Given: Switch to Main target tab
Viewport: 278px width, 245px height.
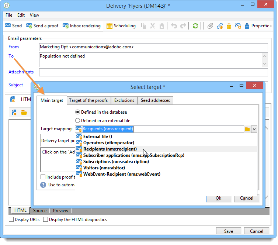Looking at the screenshot, I should [x=52, y=100].
